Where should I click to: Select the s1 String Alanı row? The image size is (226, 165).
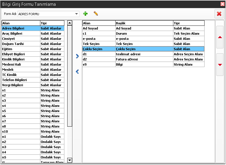pyautogui.click(x=33, y=90)
